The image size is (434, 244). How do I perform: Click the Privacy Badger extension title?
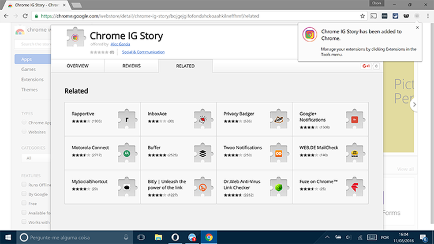point(239,114)
